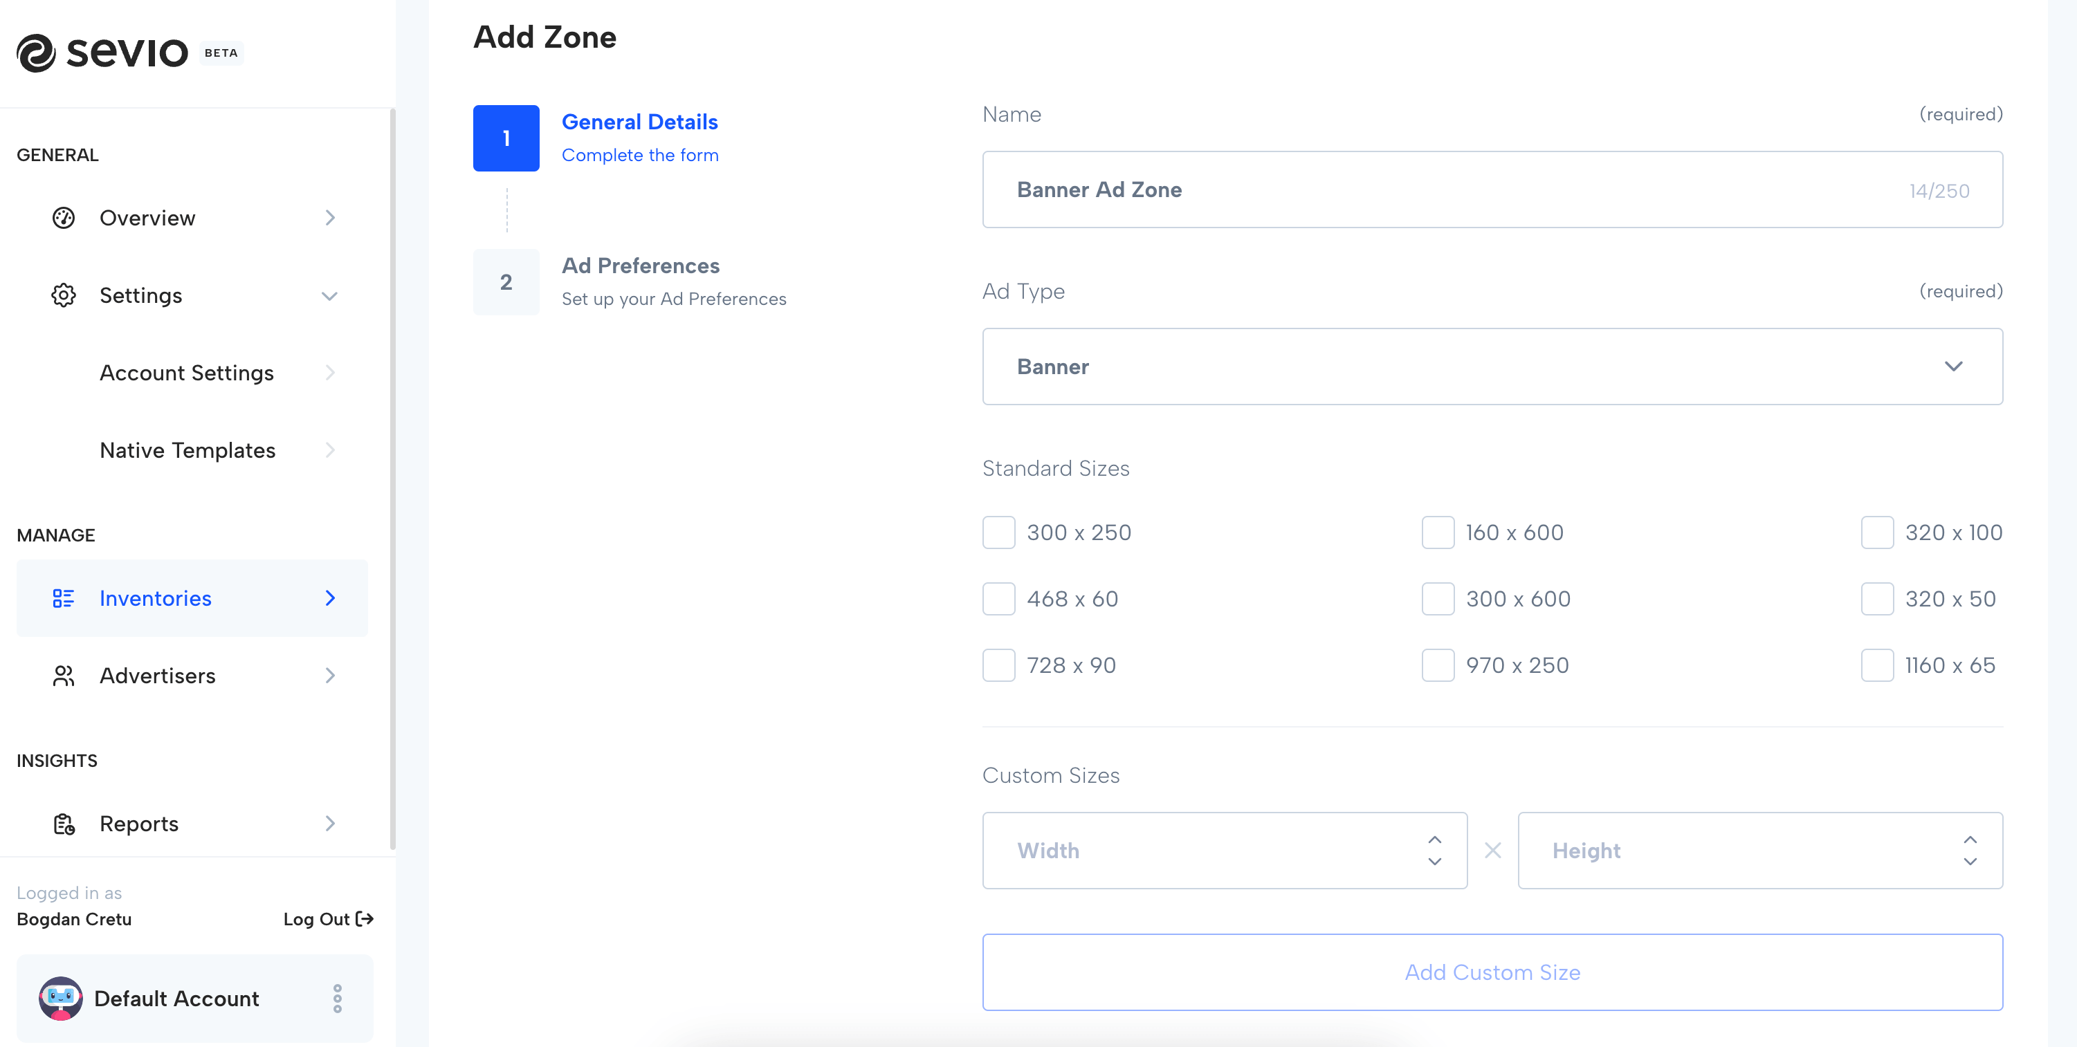Check the 728 x 90 size option
This screenshot has height=1047, width=2077.
click(998, 665)
